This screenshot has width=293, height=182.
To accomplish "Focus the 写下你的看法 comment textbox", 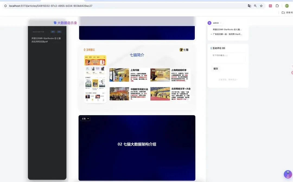I will pos(228,58).
